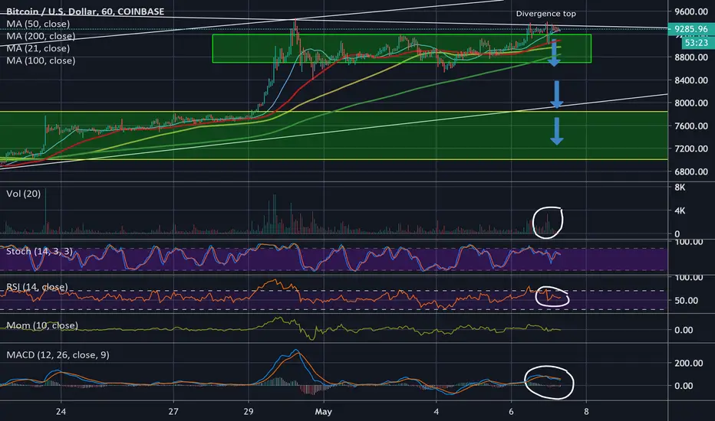Click the 9600.00 price axis label
The width and height of the screenshot is (715, 421).
[x=690, y=11]
